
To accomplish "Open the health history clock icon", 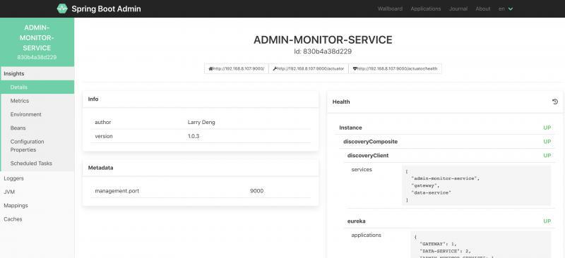I will 555,102.
